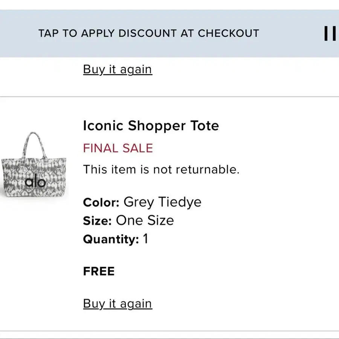Click the bold Color label

point(101,202)
